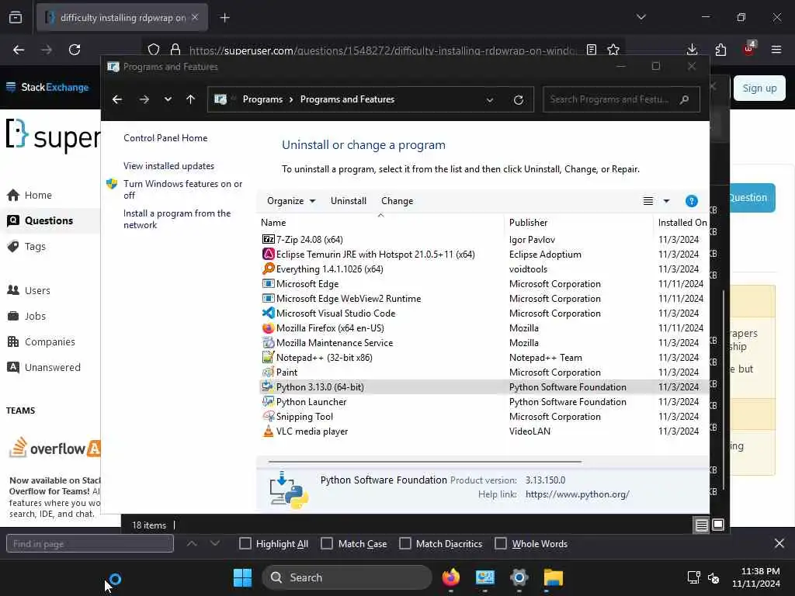Screen dimensions: 795x596
Task: Open Settings gear in taskbar
Action: click(x=519, y=577)
